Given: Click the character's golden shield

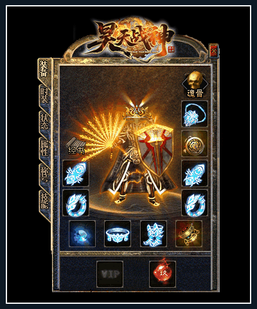Looking at the screenshot, I should 155,151.
